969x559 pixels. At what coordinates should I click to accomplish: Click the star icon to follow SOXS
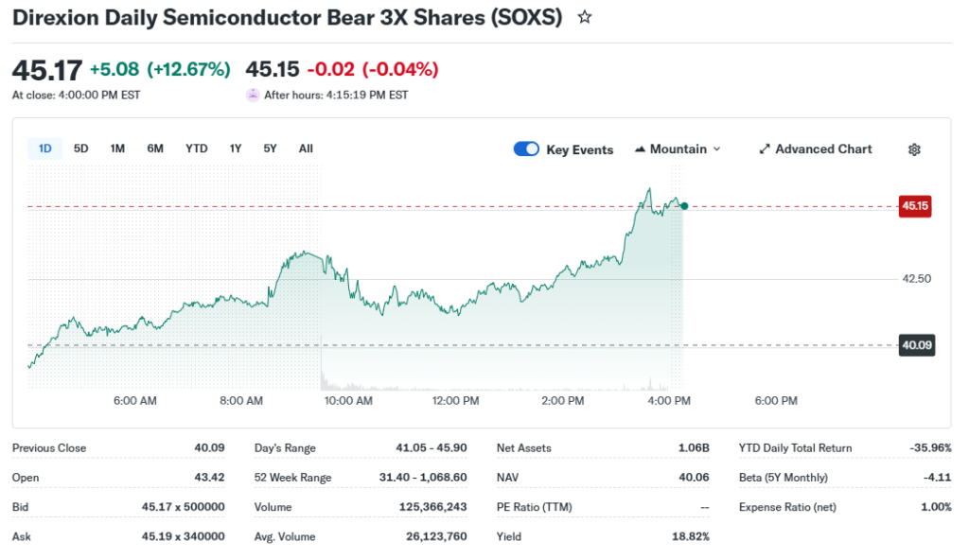point(585,17)
